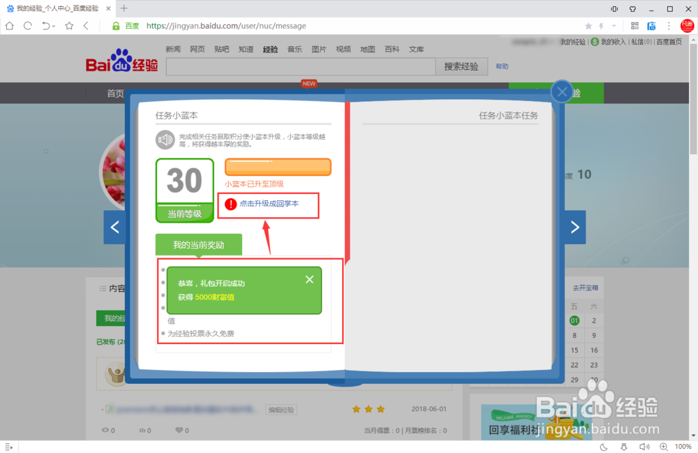Select calendar date 16
The image size is (698, 453).
coord(594,350)
